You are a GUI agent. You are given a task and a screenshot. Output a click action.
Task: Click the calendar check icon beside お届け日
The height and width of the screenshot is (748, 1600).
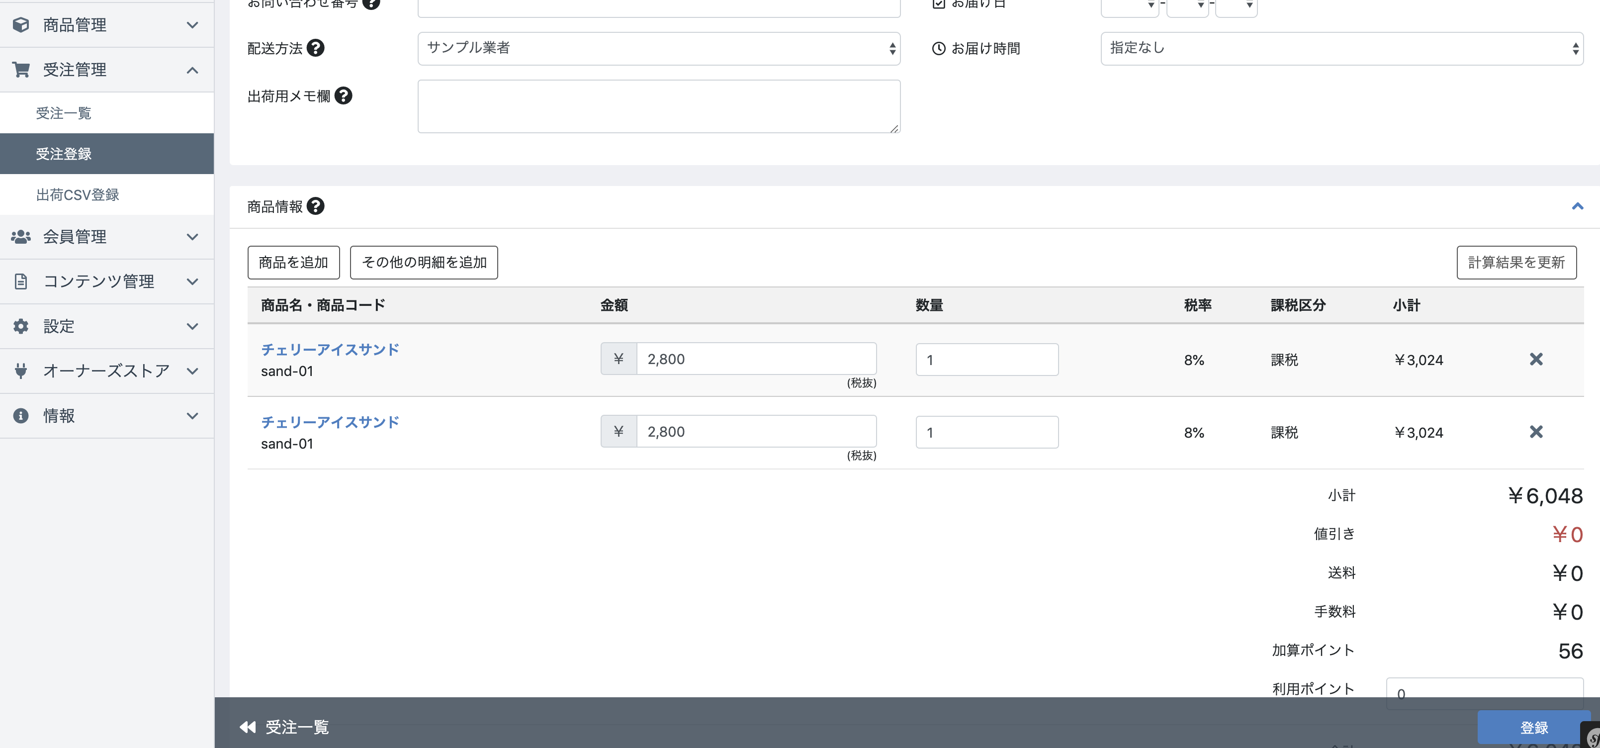[x=939, y=3]
